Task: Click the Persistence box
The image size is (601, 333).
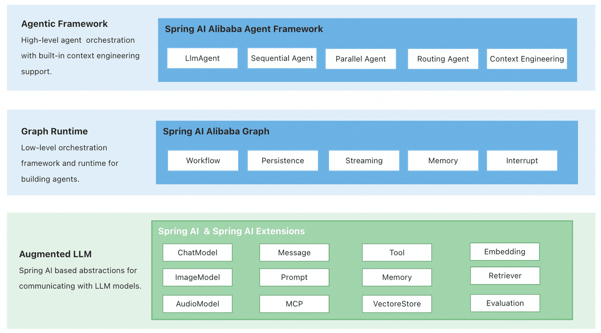Action: click(282, 161)
